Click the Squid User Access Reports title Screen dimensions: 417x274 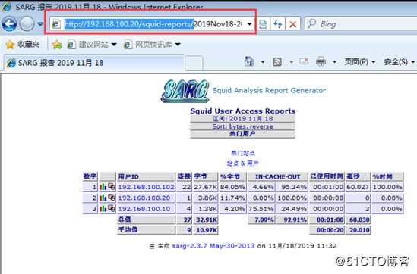(243, 111)
